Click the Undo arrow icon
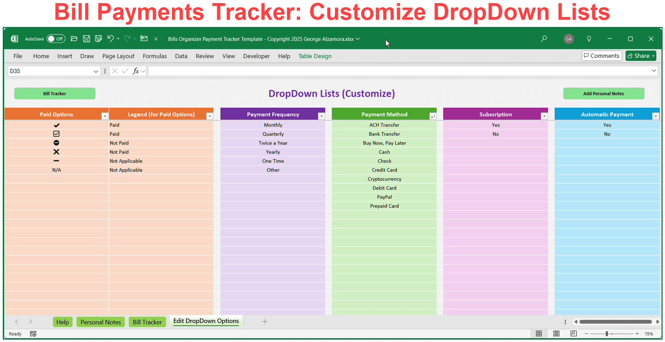This screenshot has height=342, width=665. (110, 39)
